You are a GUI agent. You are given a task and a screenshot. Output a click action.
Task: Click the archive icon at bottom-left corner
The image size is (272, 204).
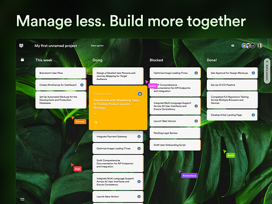[x=22, y=199]
